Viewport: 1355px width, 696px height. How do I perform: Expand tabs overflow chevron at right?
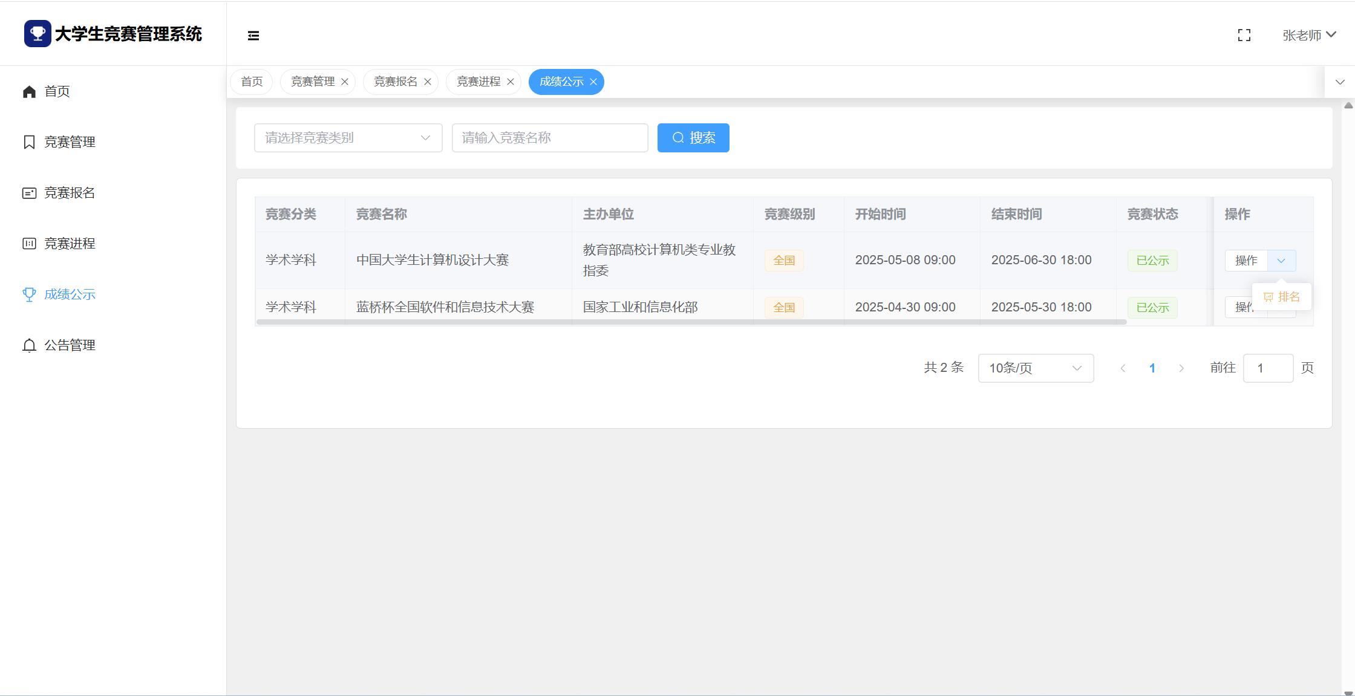(x=1340, y=82)
